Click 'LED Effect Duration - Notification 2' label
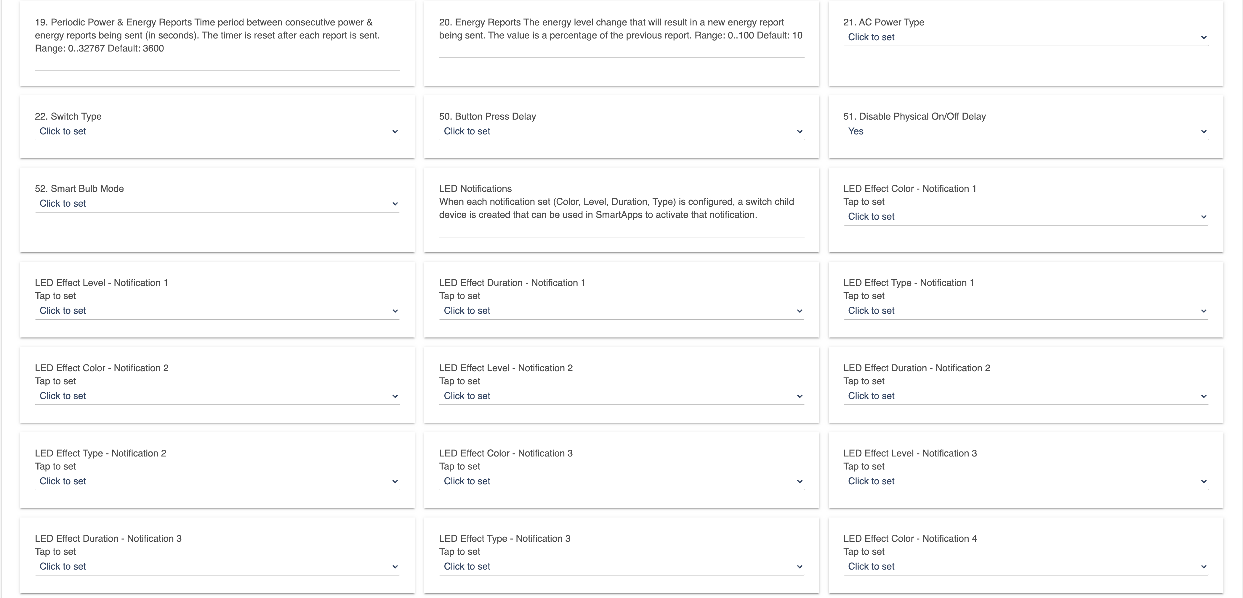Image resolution: width=1243 pixels, height=598 pixels. (x=917, y=368)
